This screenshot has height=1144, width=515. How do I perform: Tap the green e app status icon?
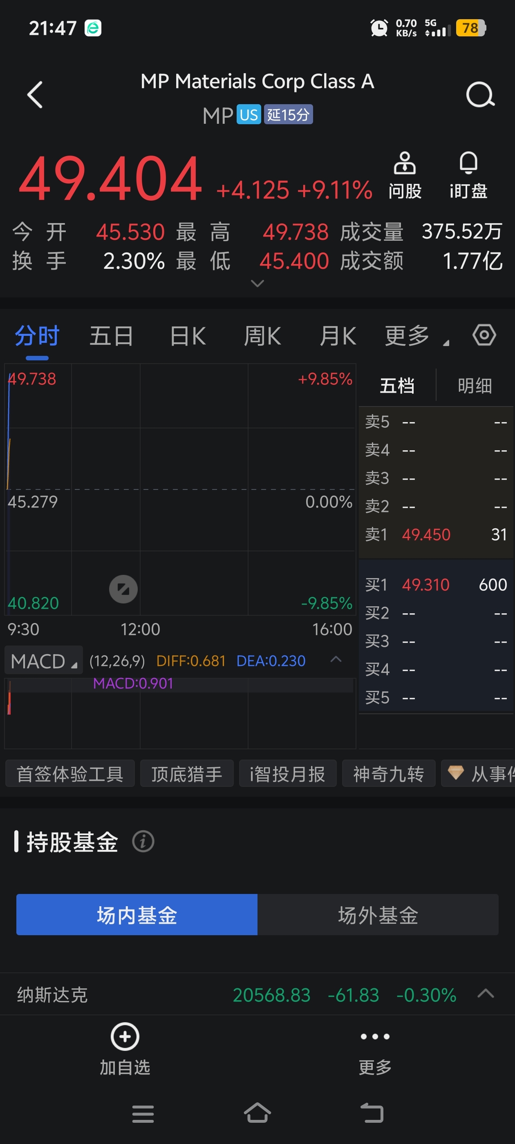tap(93, 28)
